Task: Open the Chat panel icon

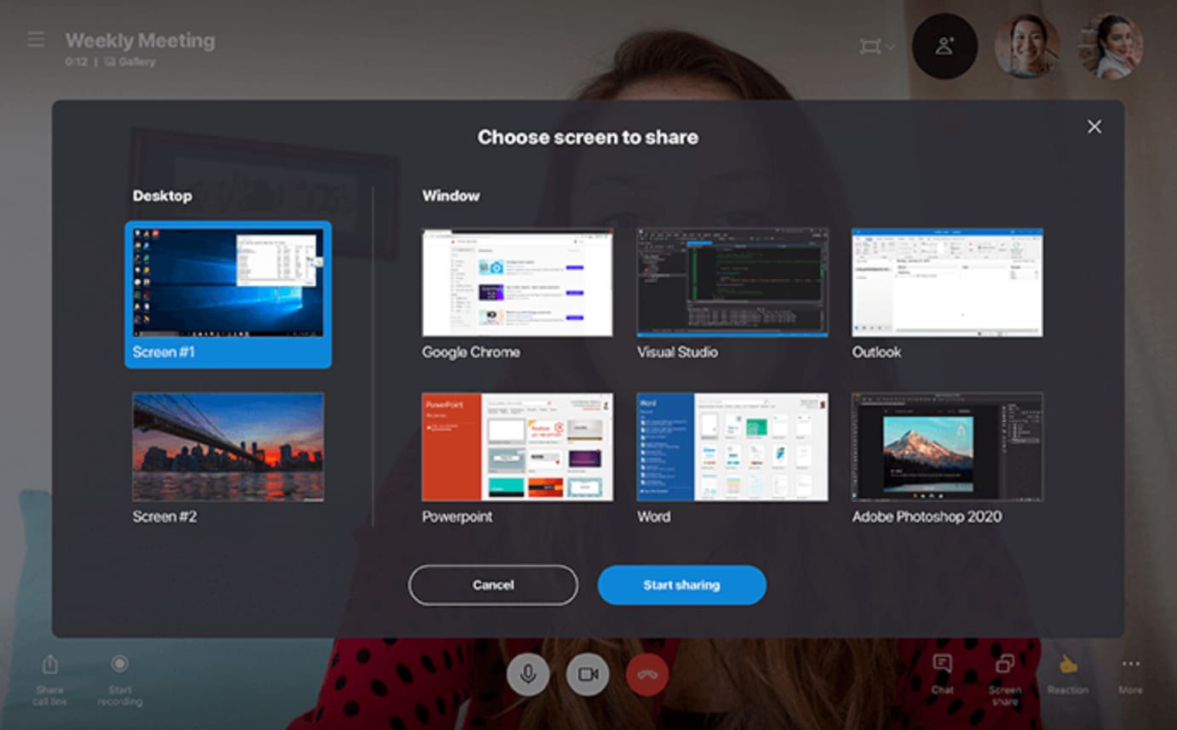Action: pos(942,664)
